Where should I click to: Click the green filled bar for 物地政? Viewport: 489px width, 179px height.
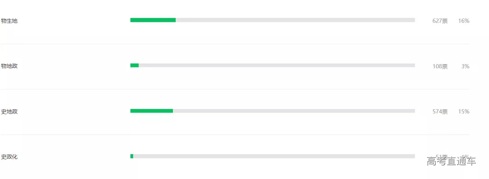tap(134, 66)
